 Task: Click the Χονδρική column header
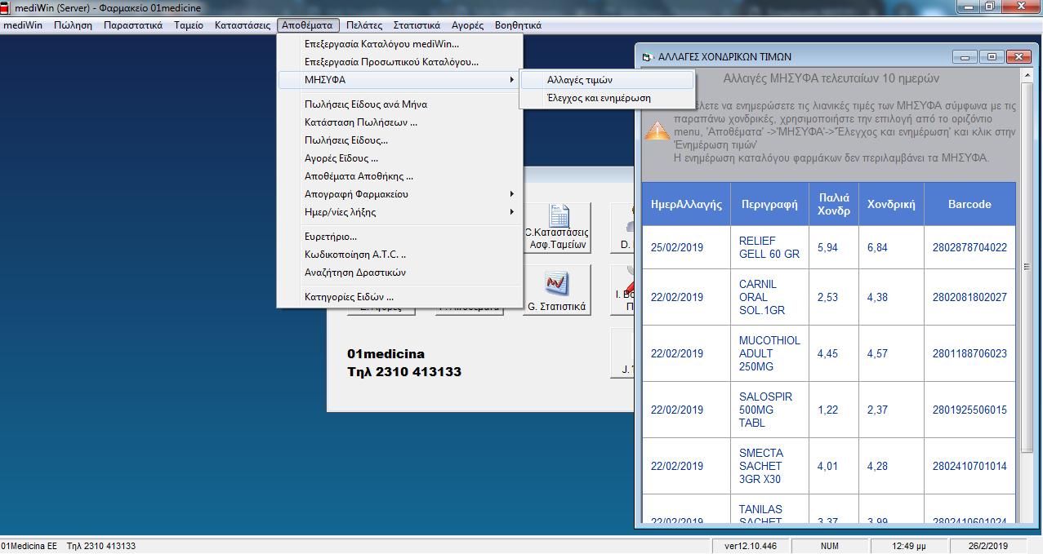[x=891, y=204]
